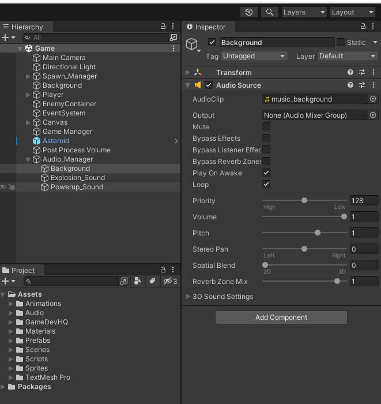Open Project search scope picker icon

pyautogui.click(x=124, y=281)
